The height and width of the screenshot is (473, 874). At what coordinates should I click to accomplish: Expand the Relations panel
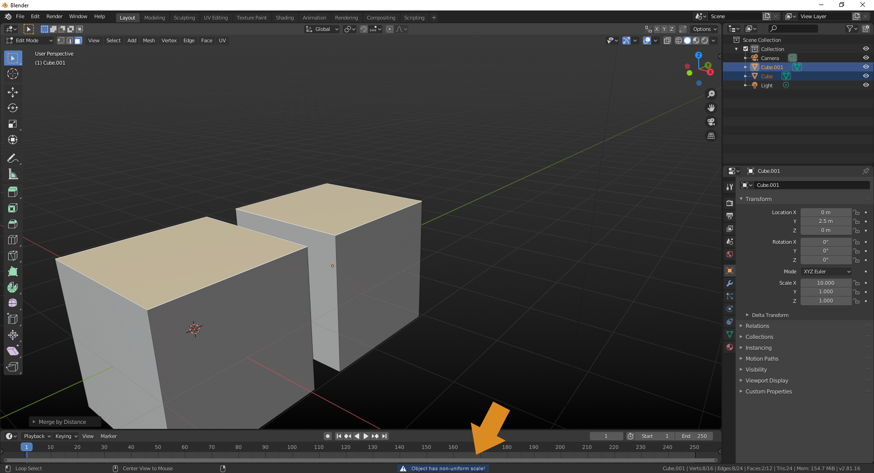pyautogui.click(x=757, y=326)
